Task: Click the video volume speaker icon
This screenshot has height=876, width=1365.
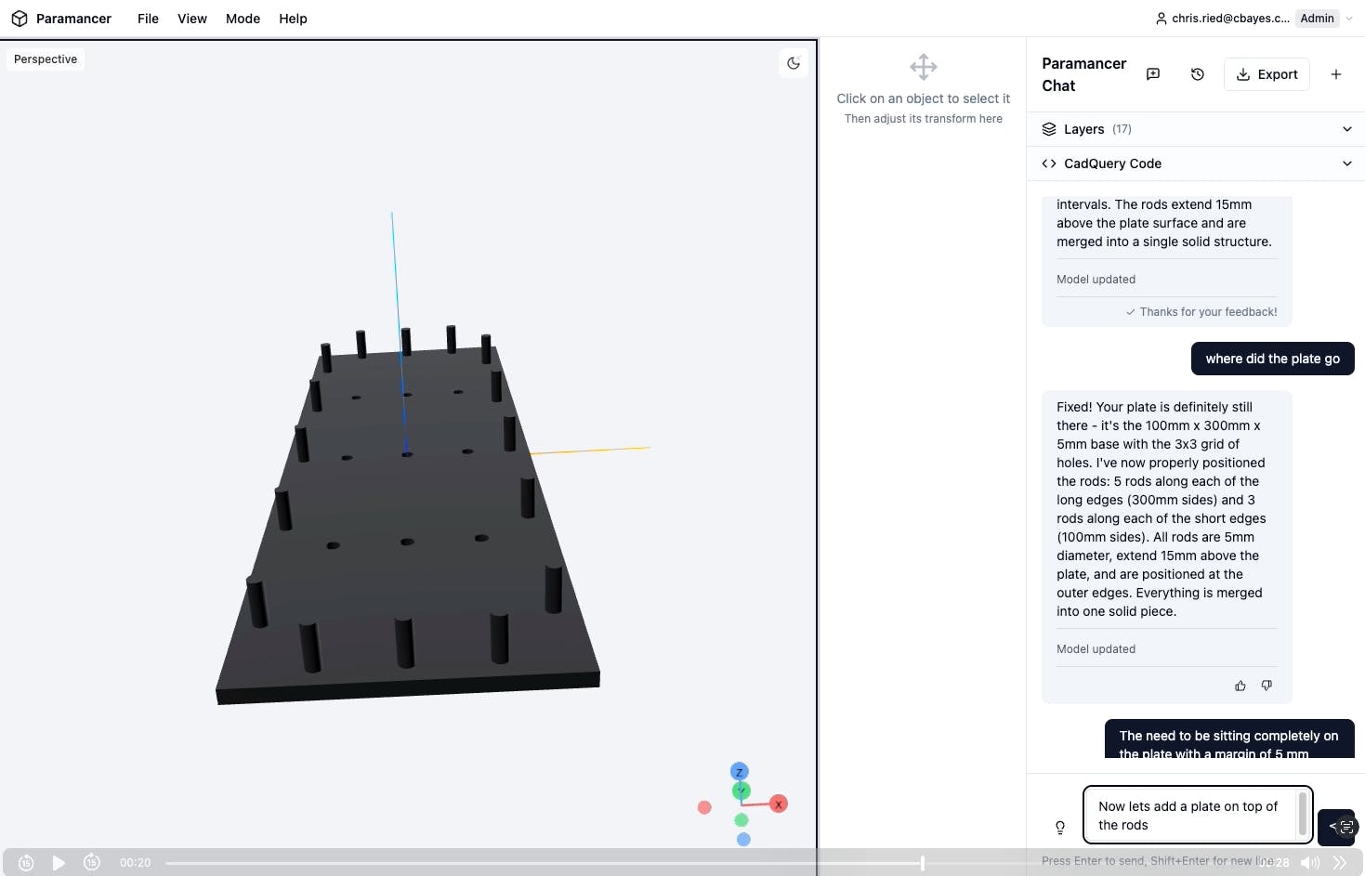Action: coord(1310,863)
